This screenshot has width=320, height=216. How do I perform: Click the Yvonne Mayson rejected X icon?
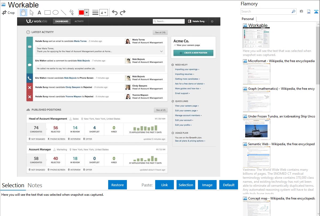pos(30,97)
